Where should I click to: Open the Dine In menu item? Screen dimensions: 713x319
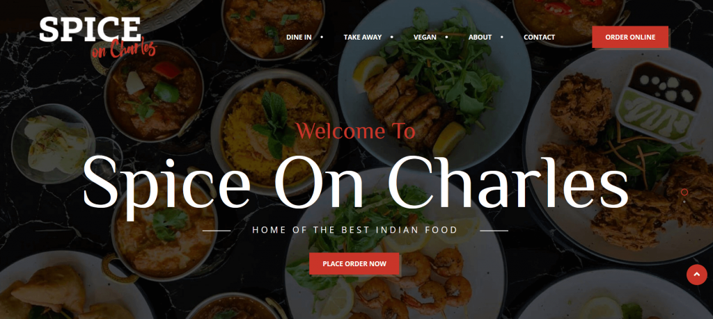299,38
